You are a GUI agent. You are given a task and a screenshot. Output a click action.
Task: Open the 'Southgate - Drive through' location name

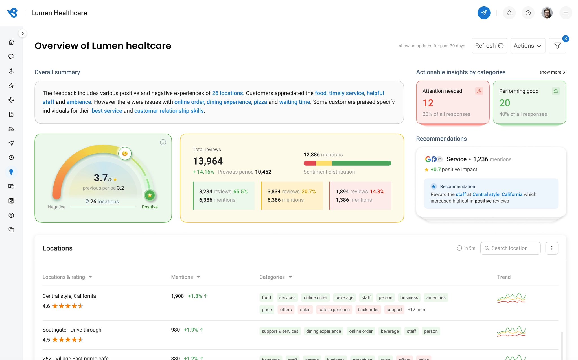click(72, 330)
